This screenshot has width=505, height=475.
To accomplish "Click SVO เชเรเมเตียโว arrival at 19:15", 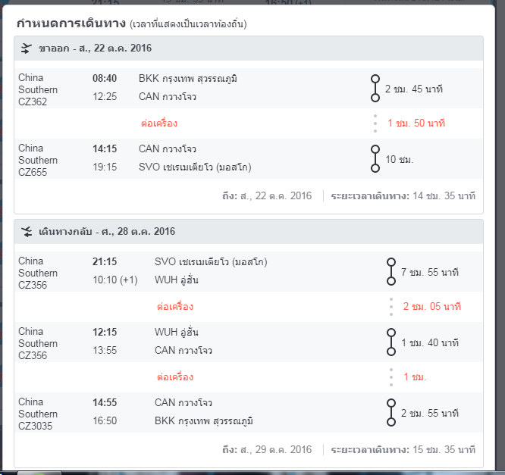I will coord(195,167).
